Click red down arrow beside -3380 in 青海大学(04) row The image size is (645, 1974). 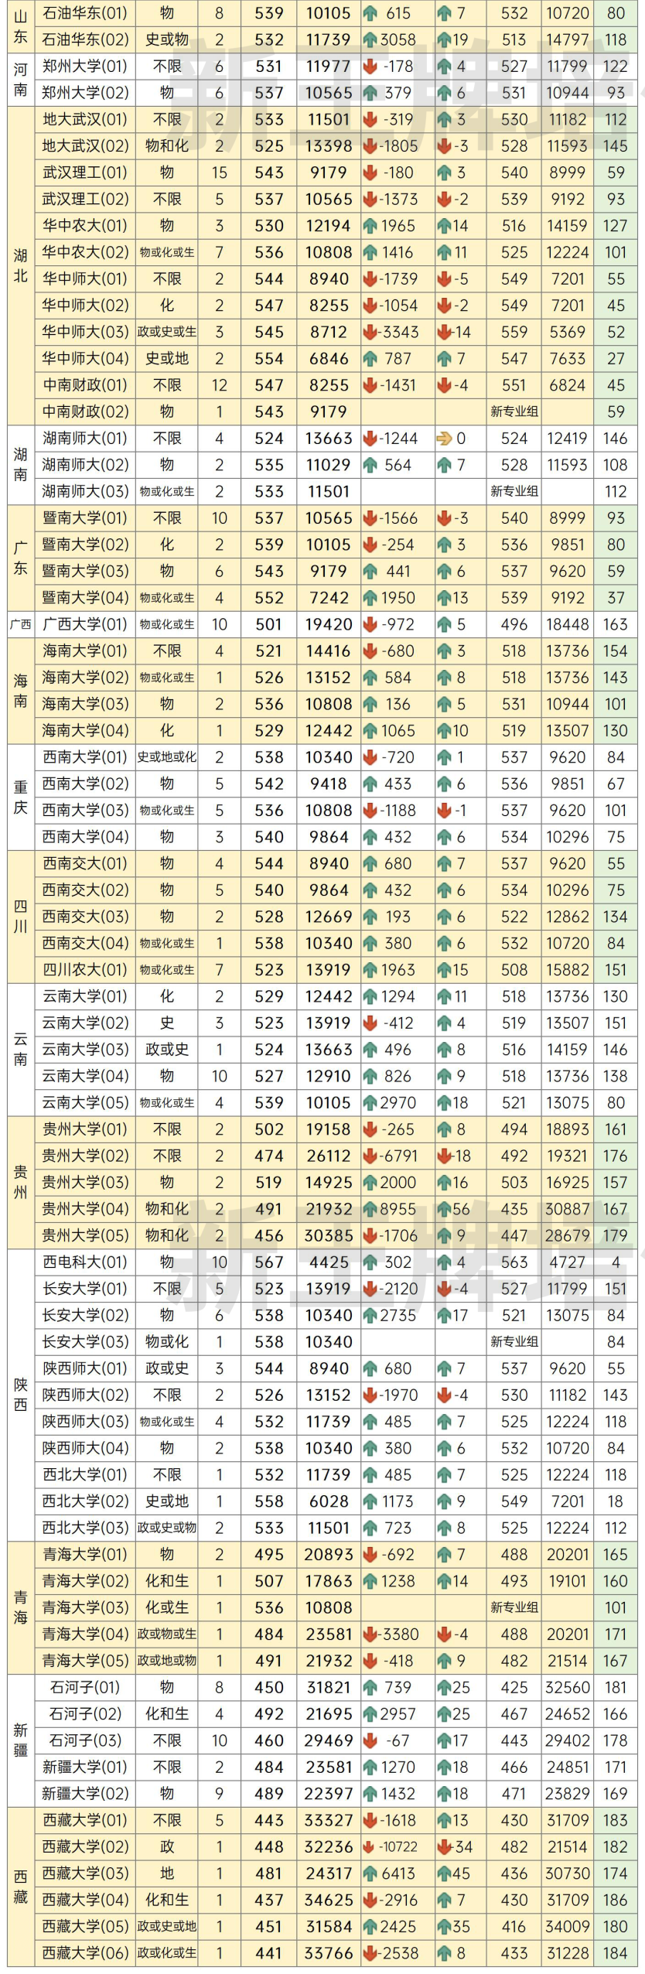(x=370, y=1634)
